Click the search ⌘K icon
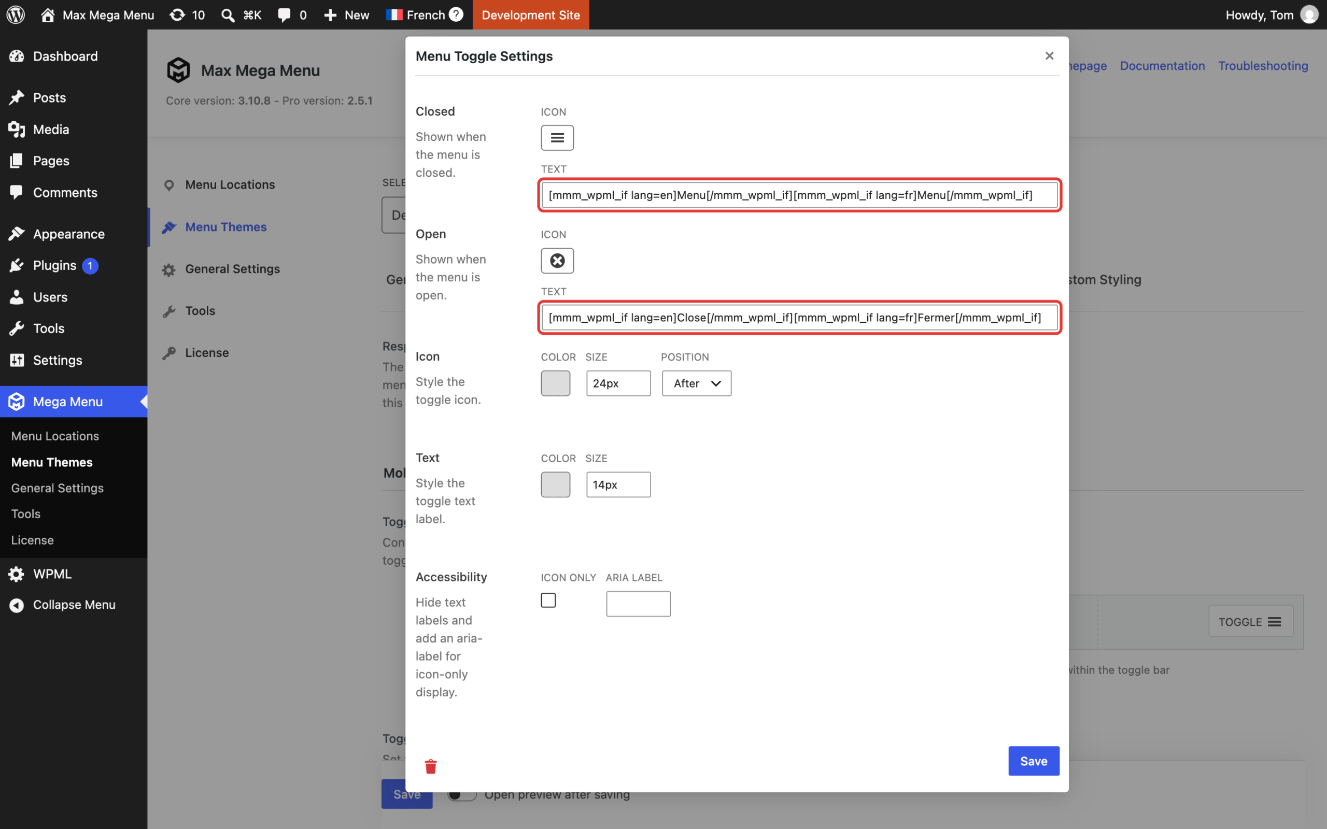 [x=241, y=15]
